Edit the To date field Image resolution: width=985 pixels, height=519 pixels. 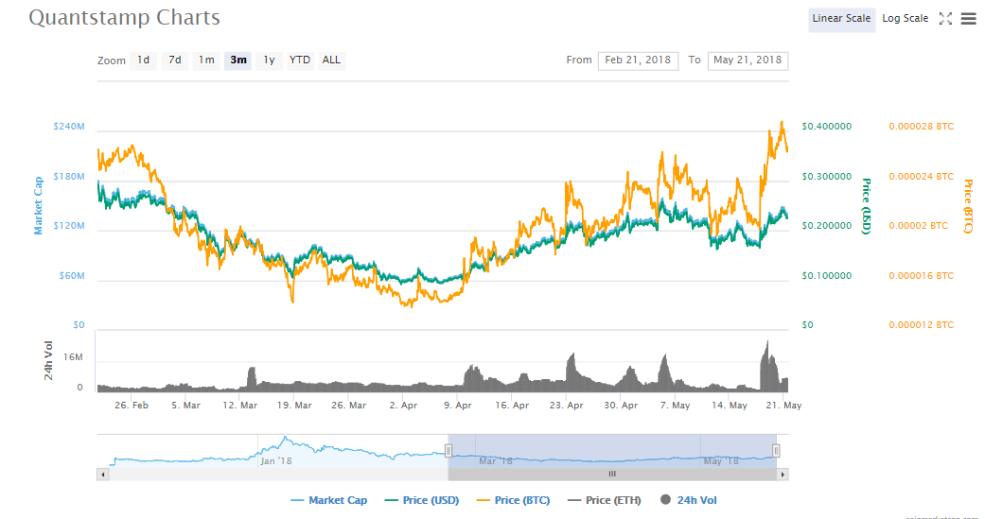[748, 61]
